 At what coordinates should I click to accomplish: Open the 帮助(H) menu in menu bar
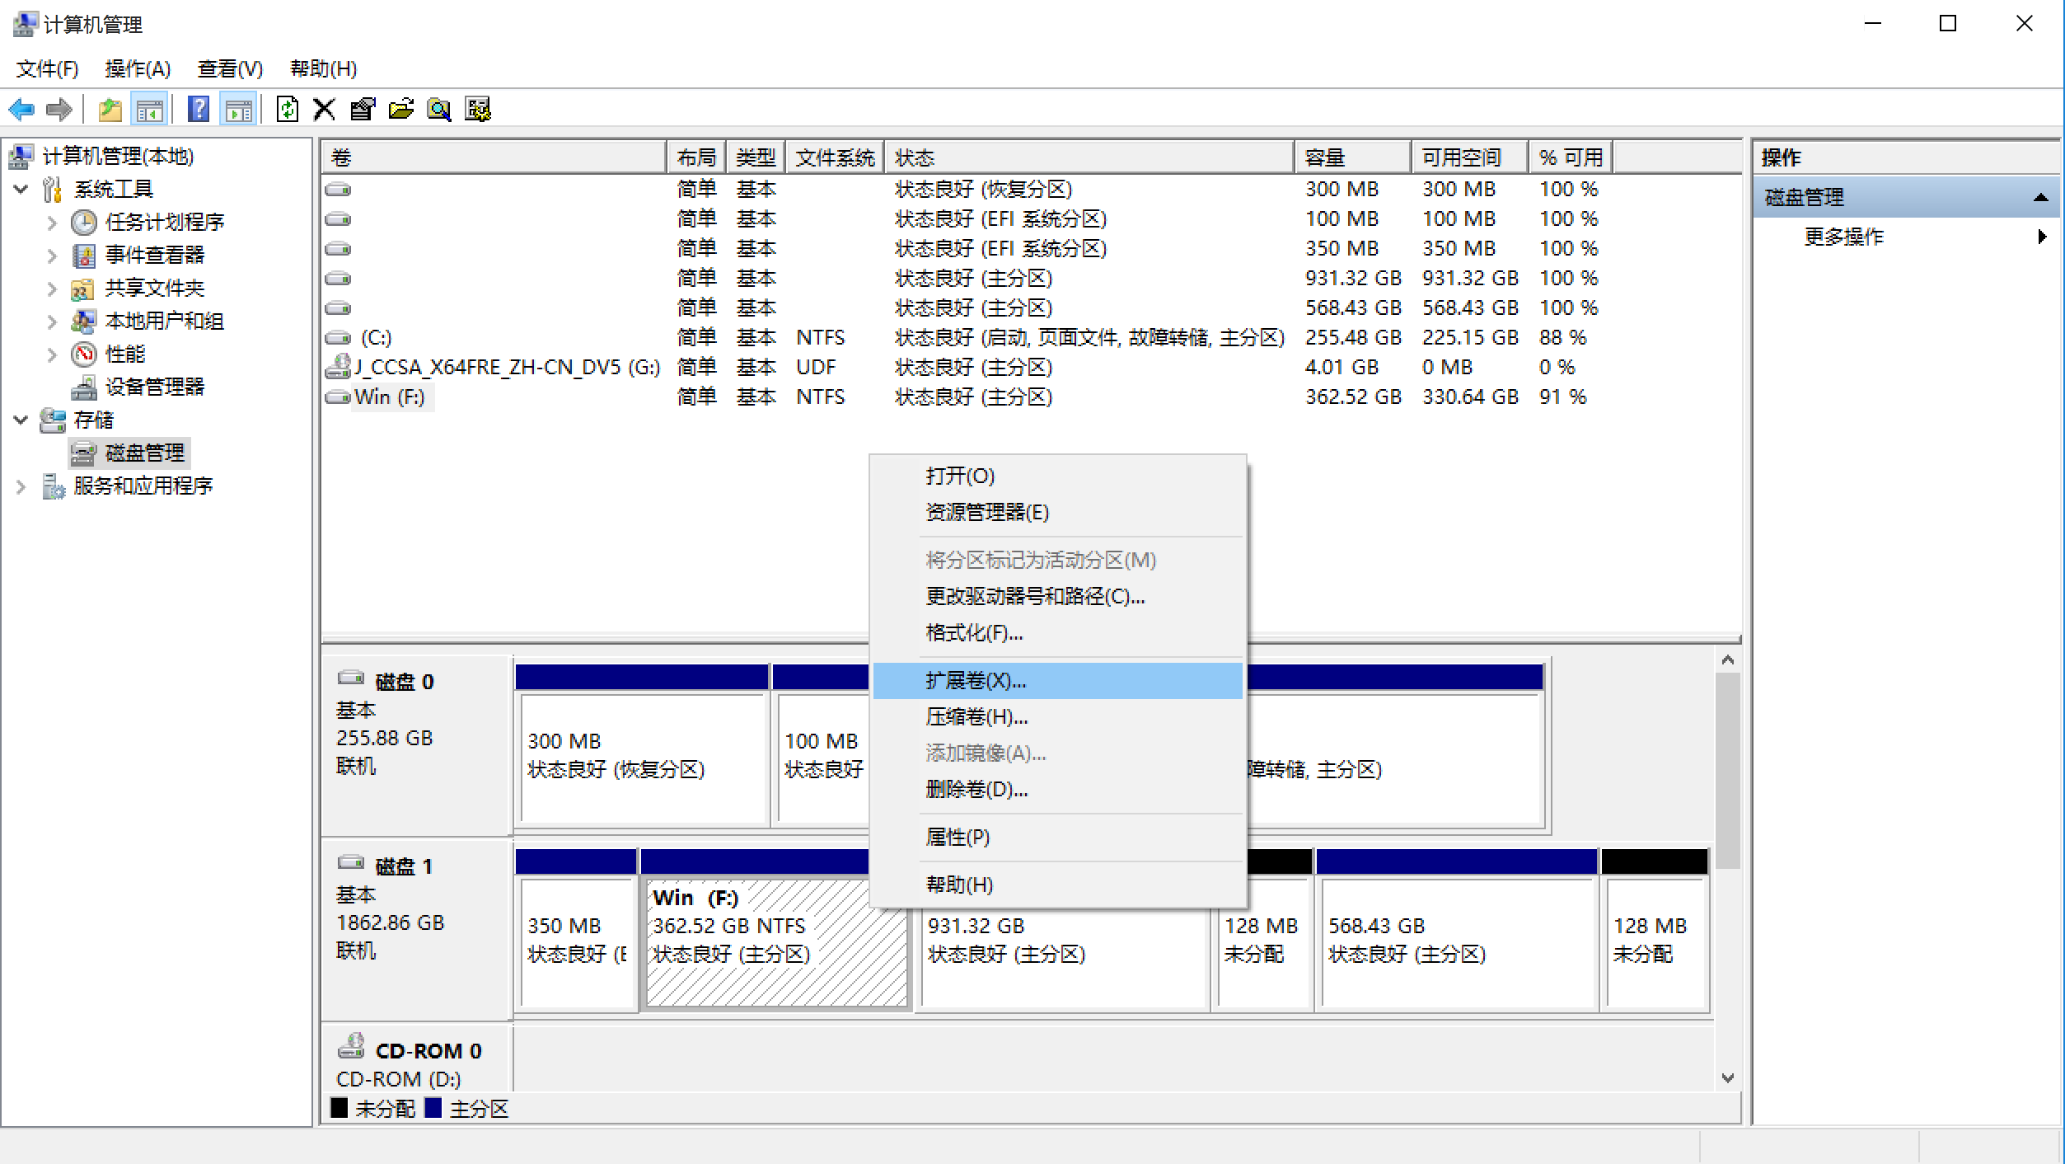coord(323,68)
